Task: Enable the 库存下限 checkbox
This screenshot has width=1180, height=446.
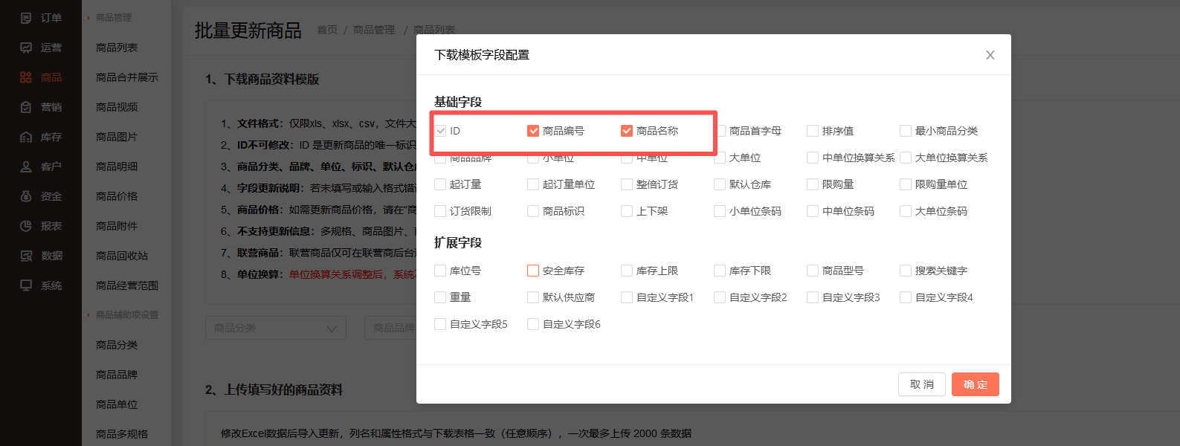Action: click(x=720, y=271)
